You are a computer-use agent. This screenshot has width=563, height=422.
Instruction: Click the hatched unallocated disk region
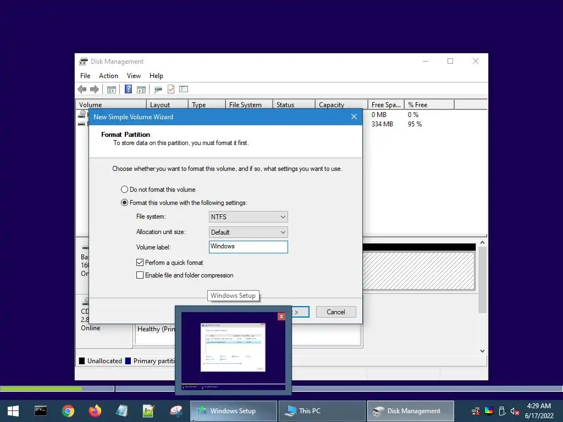[x=418, y=270]
